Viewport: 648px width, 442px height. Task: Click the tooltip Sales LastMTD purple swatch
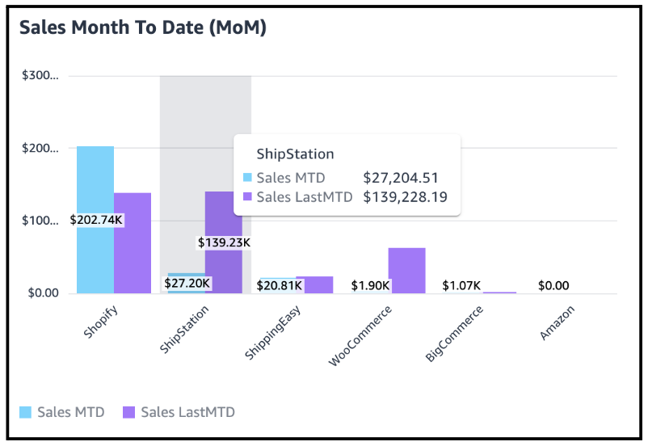(x=247, y=196)
